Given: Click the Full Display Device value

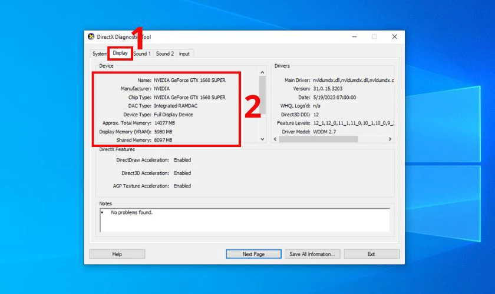Looking at the screenshot, I should coord(173,115).
